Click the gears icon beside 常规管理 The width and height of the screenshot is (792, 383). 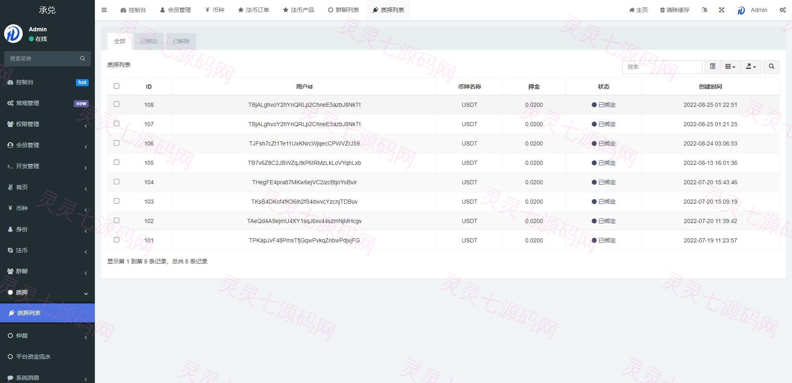point(10,103)
